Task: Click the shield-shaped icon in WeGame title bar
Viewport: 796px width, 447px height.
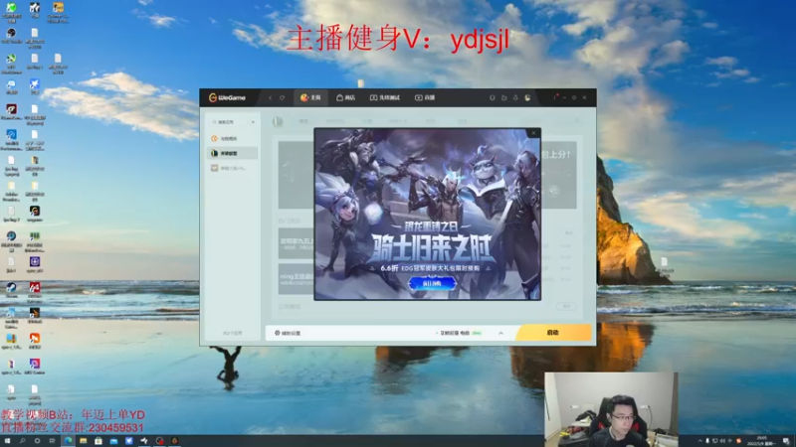Action: click(492, 97)
